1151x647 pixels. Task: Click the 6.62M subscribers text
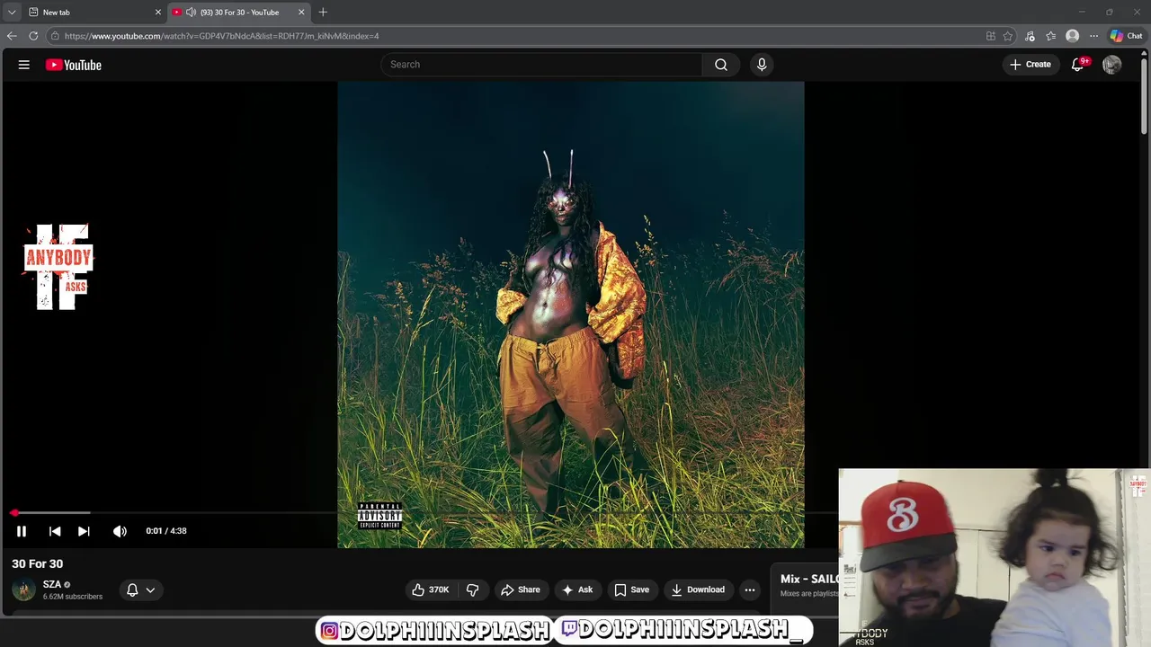point(73,597)
